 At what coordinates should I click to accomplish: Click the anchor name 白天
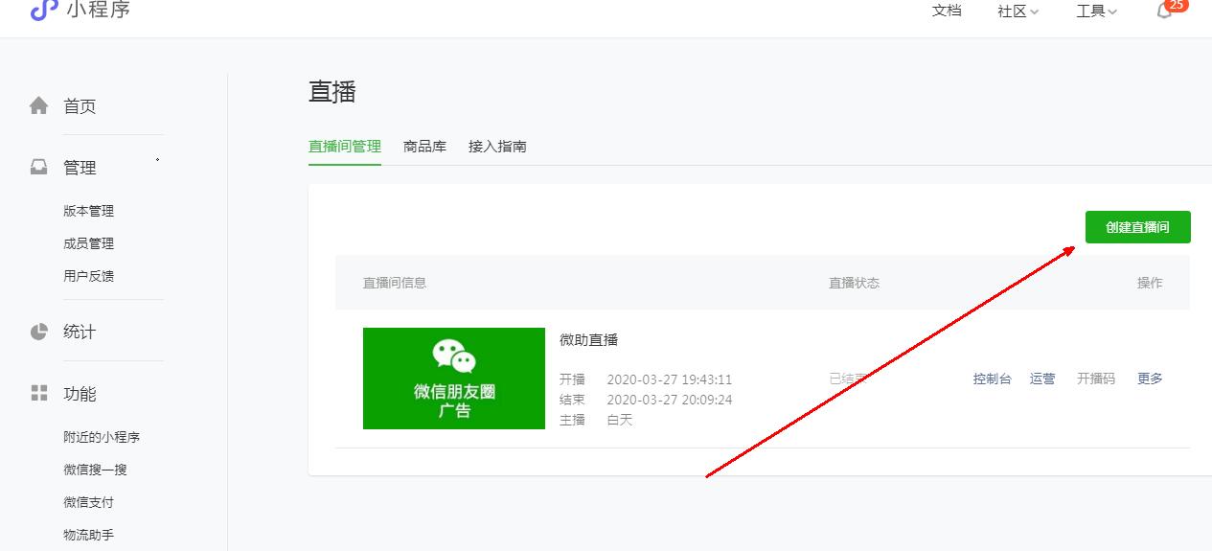(620, 420)
